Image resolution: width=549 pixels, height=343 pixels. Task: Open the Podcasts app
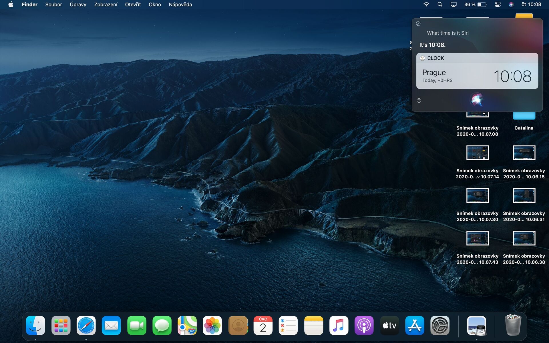(364, 325)
